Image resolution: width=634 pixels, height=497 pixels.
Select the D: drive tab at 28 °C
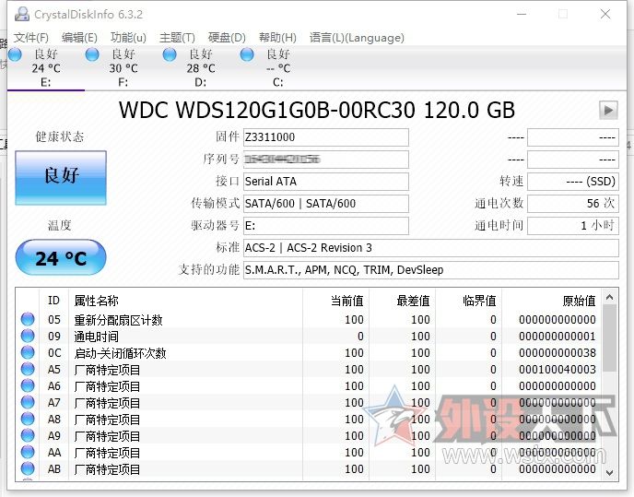coord(201,67)
